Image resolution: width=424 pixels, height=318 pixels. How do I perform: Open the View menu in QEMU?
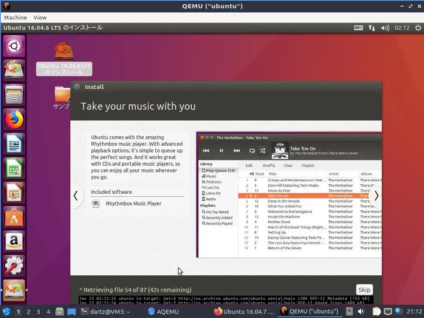40,17
